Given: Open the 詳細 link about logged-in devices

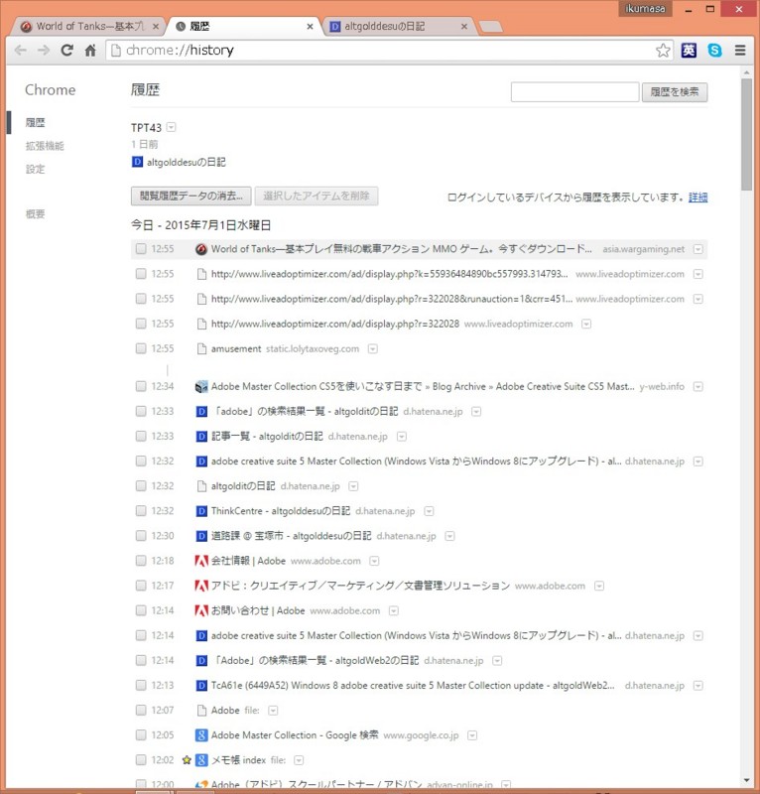Looking at the screenshot, I should 697,197.
